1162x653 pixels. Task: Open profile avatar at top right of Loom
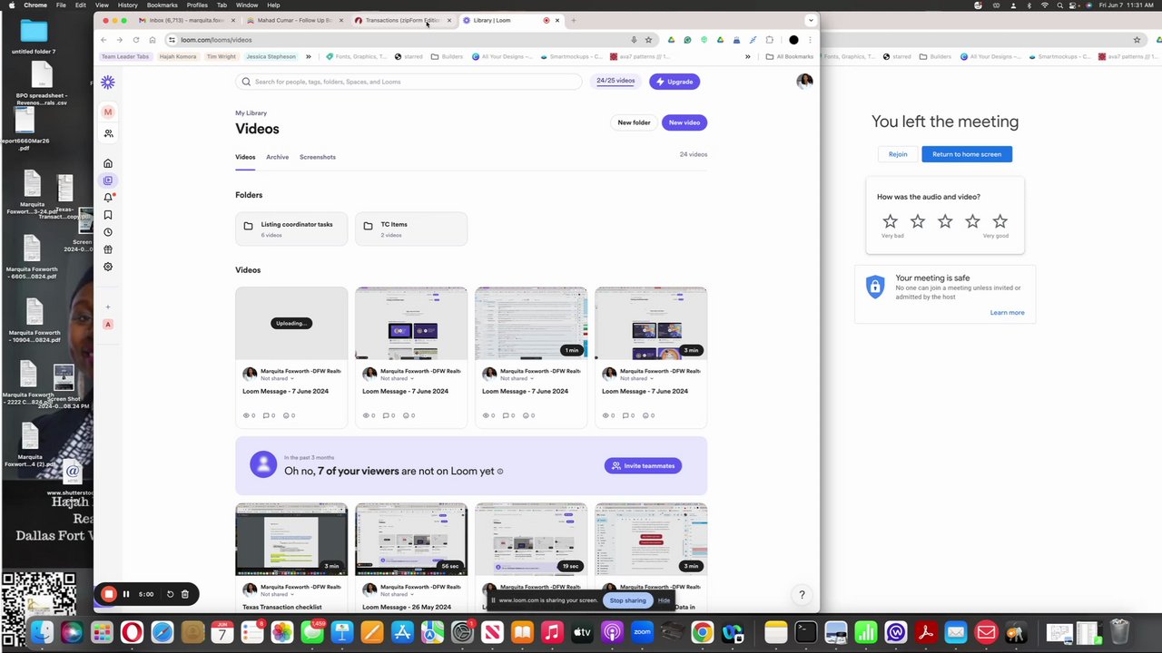click(x=804, y=82)
